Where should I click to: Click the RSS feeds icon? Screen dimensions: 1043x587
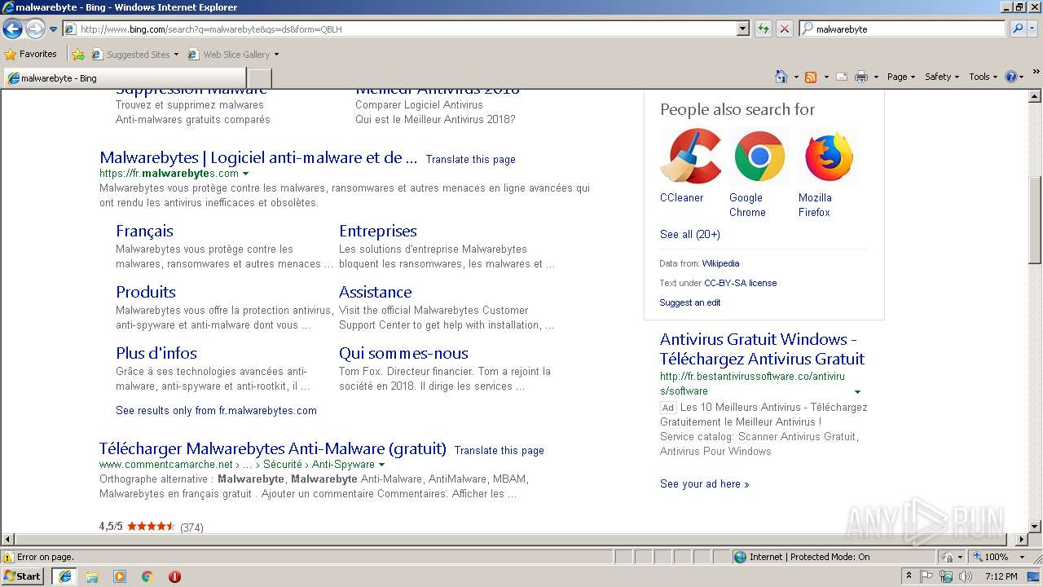(x=811, y=77)
